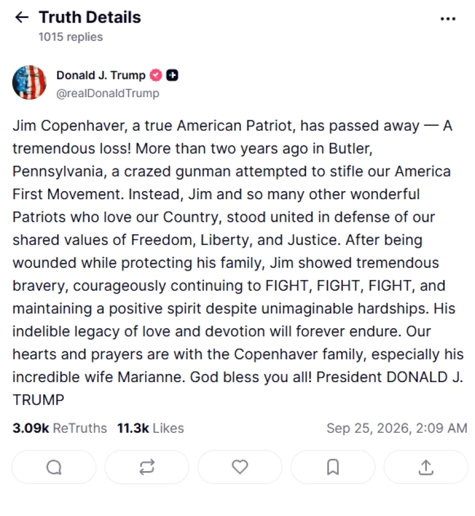
Task: Click the 1015 replies subtitle
Action: [71, 37]
